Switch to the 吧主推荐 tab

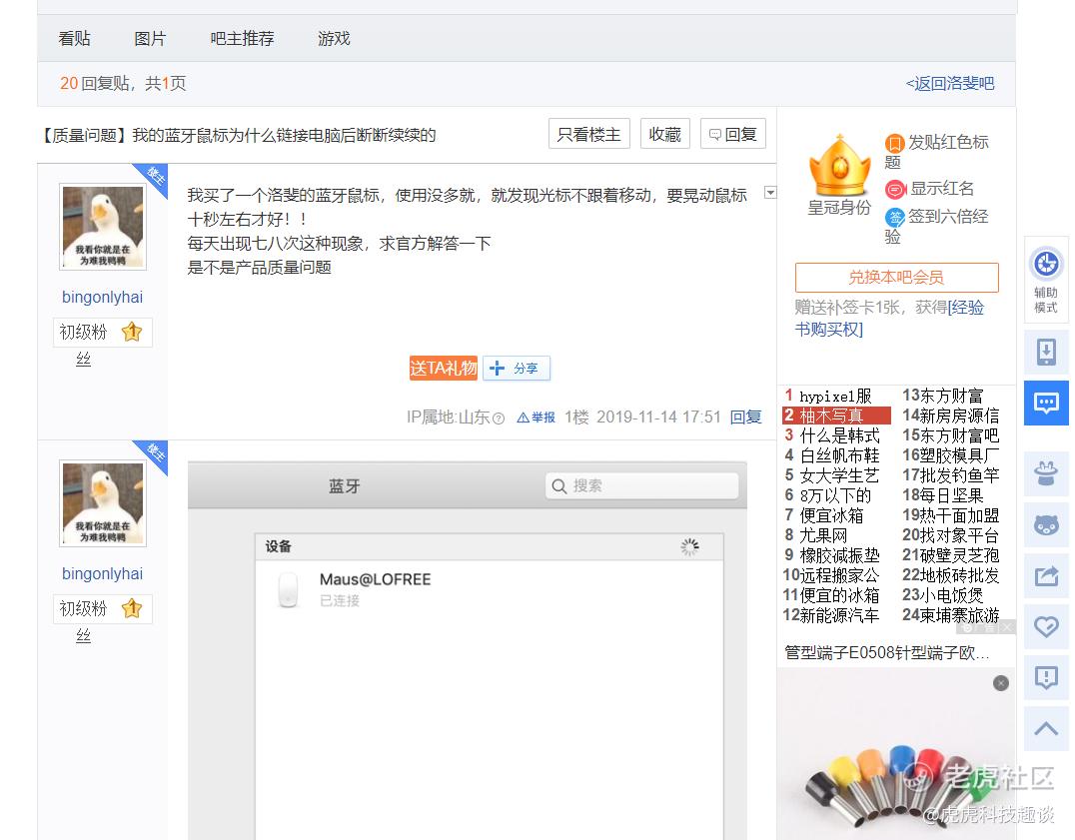pyautogui.click(x=242, y=38)
